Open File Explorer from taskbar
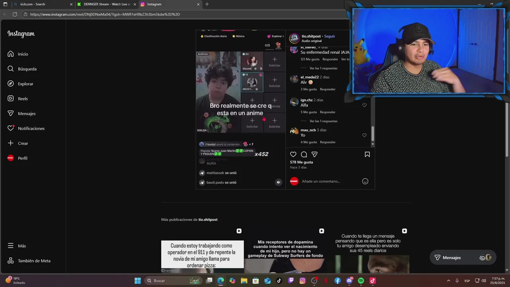 244,281
